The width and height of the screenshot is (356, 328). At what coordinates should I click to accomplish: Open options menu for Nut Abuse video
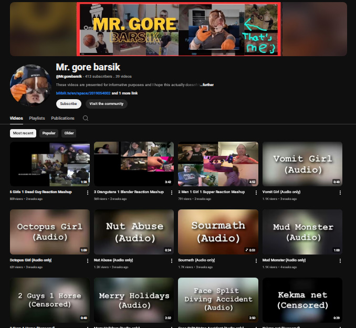point(172,260)
